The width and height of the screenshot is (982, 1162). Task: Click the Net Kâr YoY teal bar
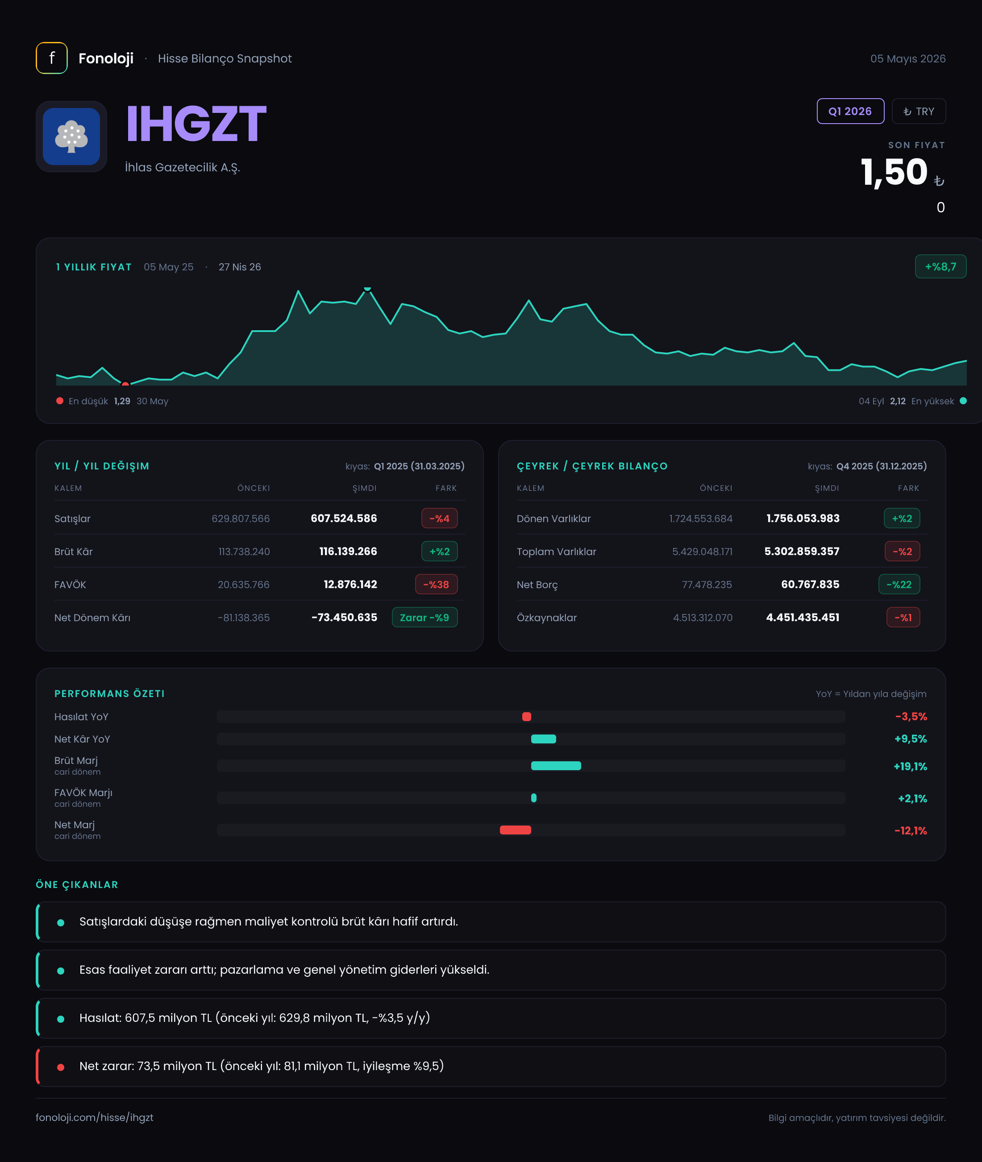click(543, 739)
